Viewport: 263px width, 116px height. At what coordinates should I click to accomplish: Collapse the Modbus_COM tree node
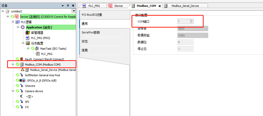13,64
